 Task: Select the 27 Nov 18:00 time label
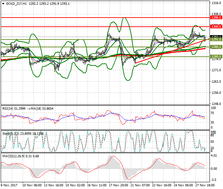pos(205,185)
